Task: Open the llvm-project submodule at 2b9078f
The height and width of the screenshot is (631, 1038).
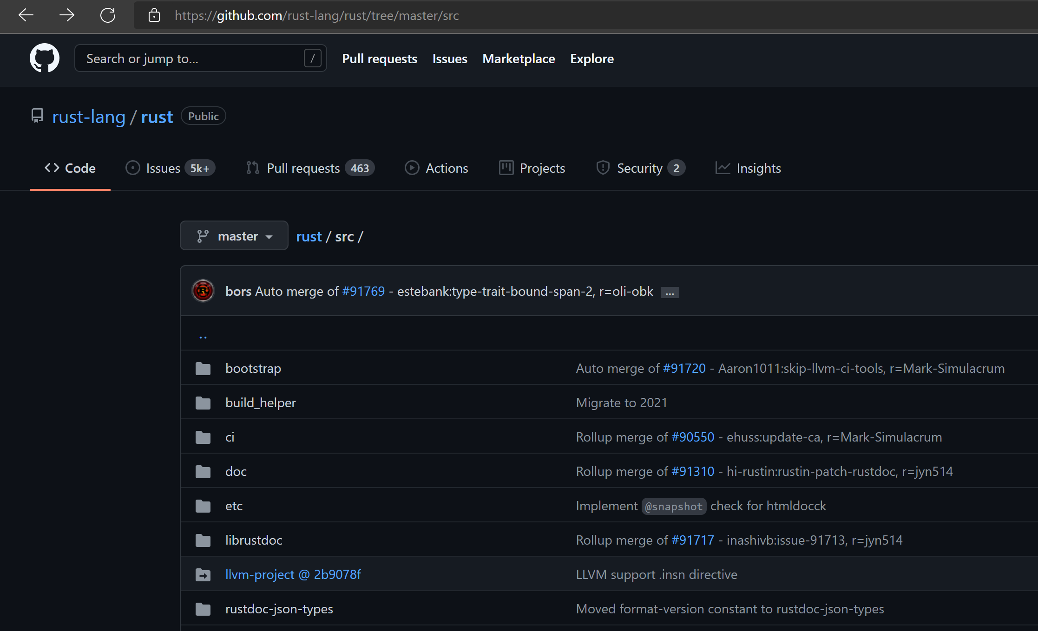Action: [293, 574]
